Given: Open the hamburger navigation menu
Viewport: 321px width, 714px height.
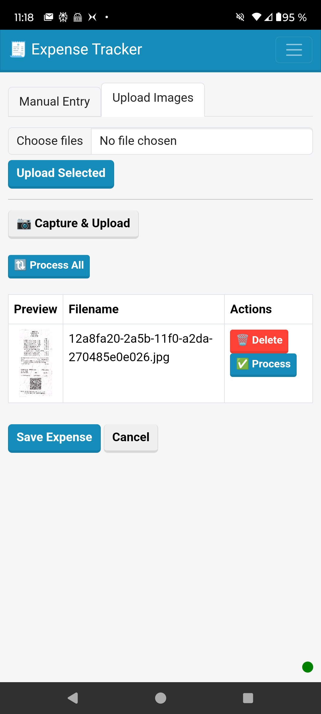Looking at the screenshot, I should 294,50.
